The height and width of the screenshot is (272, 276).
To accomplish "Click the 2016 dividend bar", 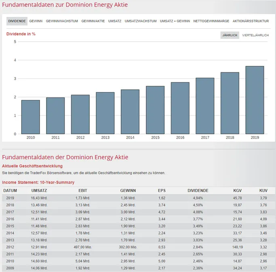I will coord(180,108).
